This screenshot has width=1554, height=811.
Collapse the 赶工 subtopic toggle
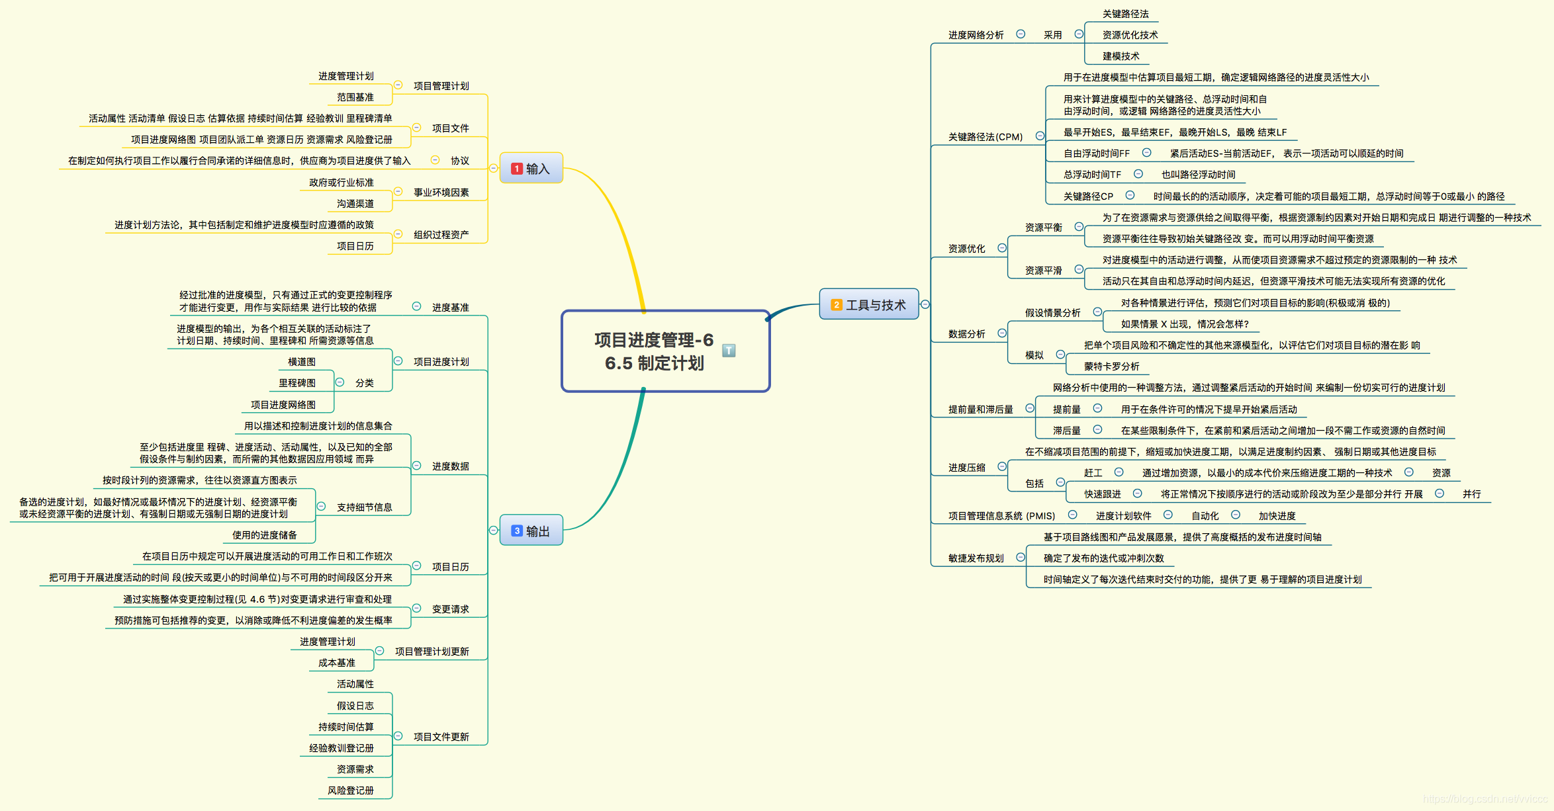pos(1119,472)
